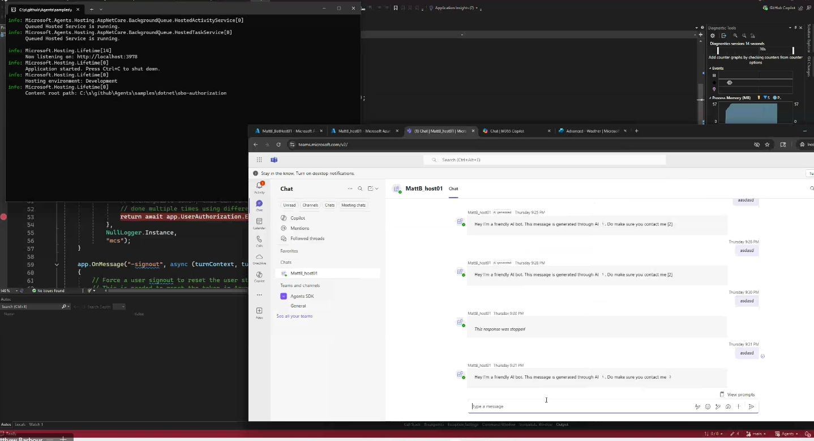
Task: Click the search magnifier in the Chat list header
Action: (x=360, y=189)
